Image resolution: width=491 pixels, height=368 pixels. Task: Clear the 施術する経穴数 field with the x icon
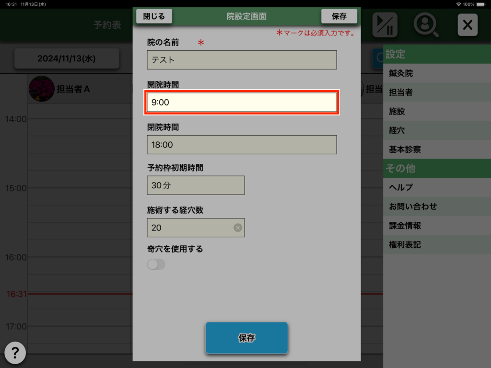tap(237, 228)
